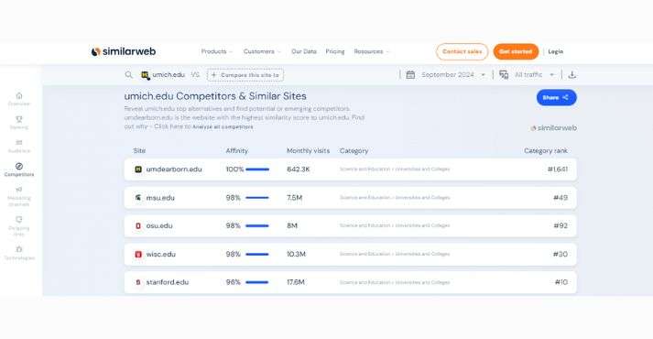
Task: Click the #1,641 category rank
Action: click(557, 169)
